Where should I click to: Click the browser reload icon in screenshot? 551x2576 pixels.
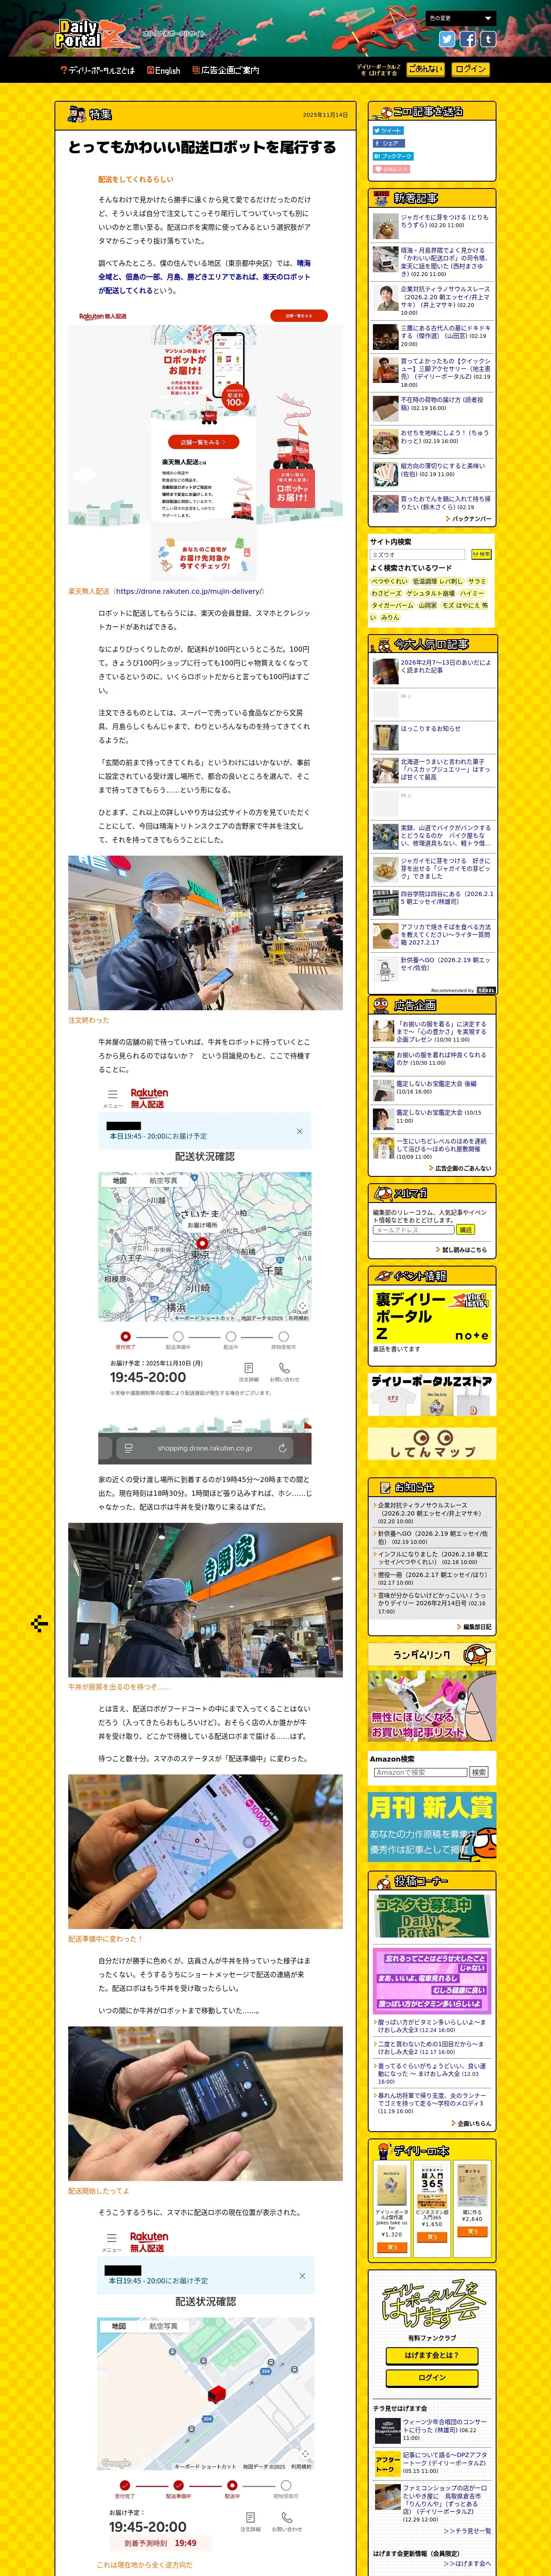(282, 1448)
